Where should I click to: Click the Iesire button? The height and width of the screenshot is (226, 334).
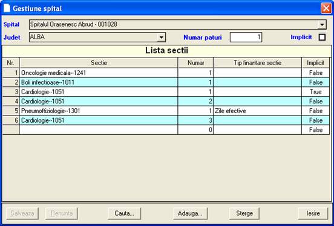(x=313, y=213)
